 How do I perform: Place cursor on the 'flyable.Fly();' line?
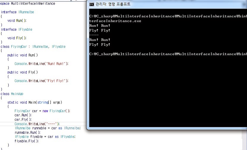tap(27, 141)
